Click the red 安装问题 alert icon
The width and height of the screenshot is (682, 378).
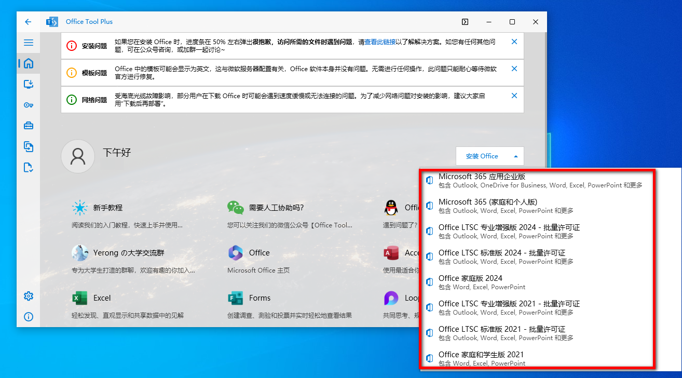[72, 46]
